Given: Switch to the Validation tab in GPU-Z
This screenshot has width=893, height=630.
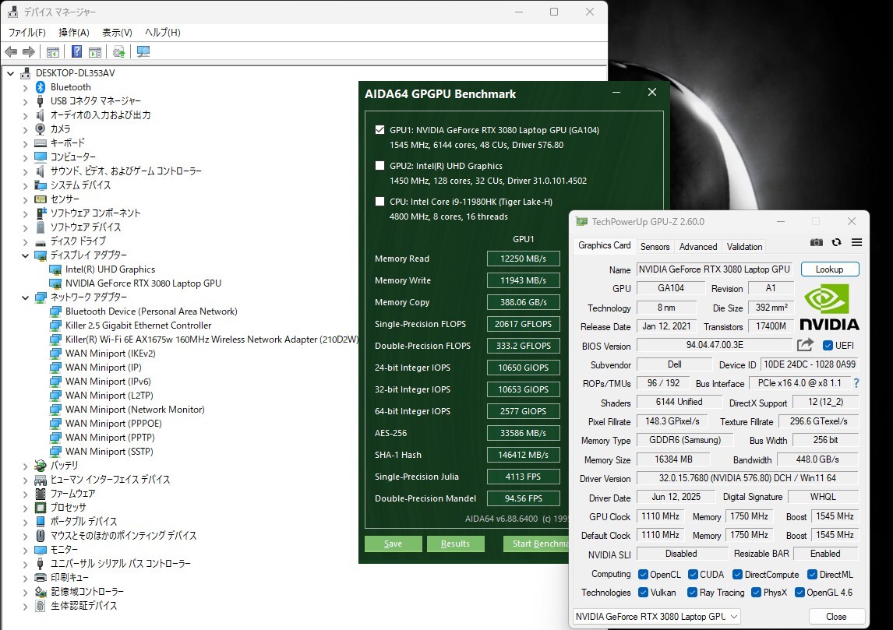Looking at the screenshot, I should 744,246.
